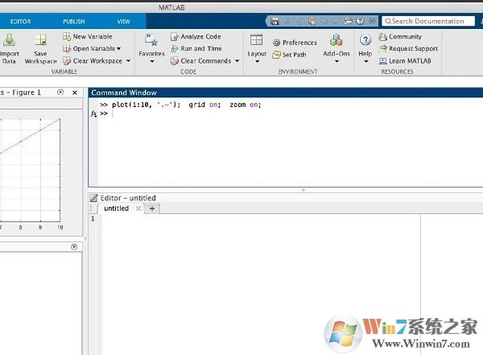The height and width of the screenshot is (355, 483).
Task: Open Figure 1 panel actions menu
Action: coord(60,92)
